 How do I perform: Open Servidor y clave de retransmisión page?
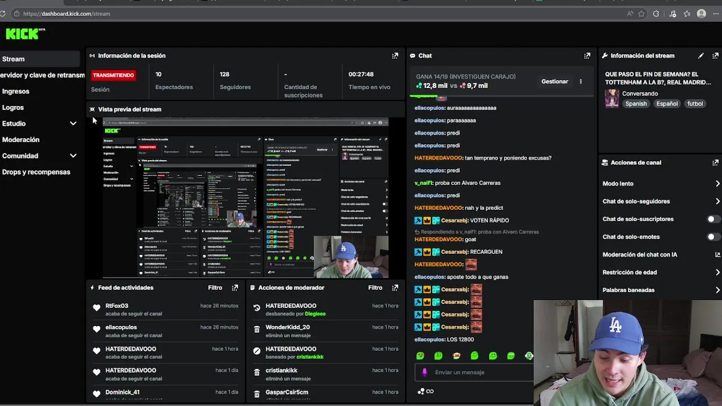(x=42, y=75)
